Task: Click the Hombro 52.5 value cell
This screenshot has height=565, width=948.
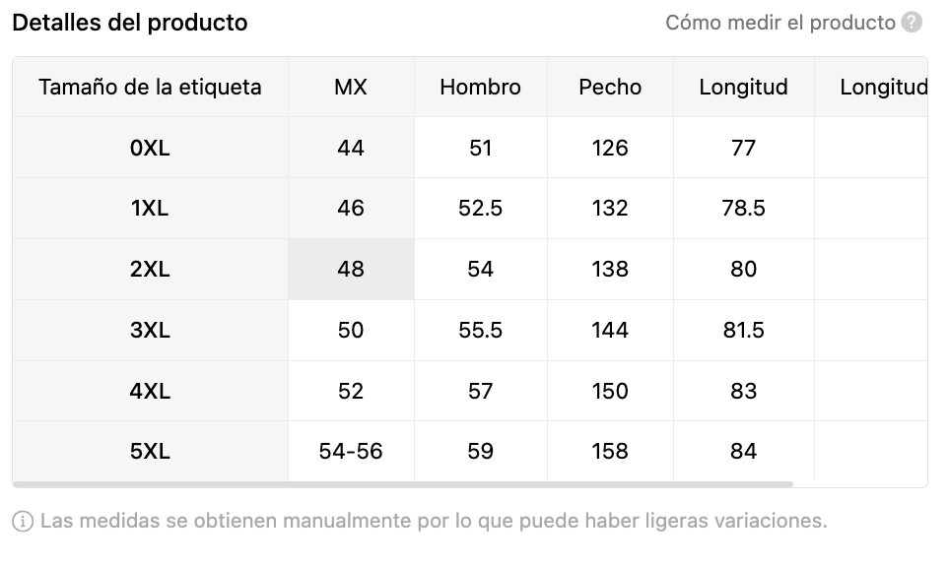Action: point(480,209)
